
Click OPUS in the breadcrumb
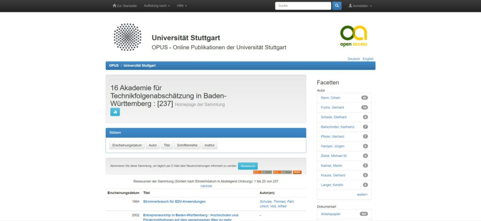point(114,66)
